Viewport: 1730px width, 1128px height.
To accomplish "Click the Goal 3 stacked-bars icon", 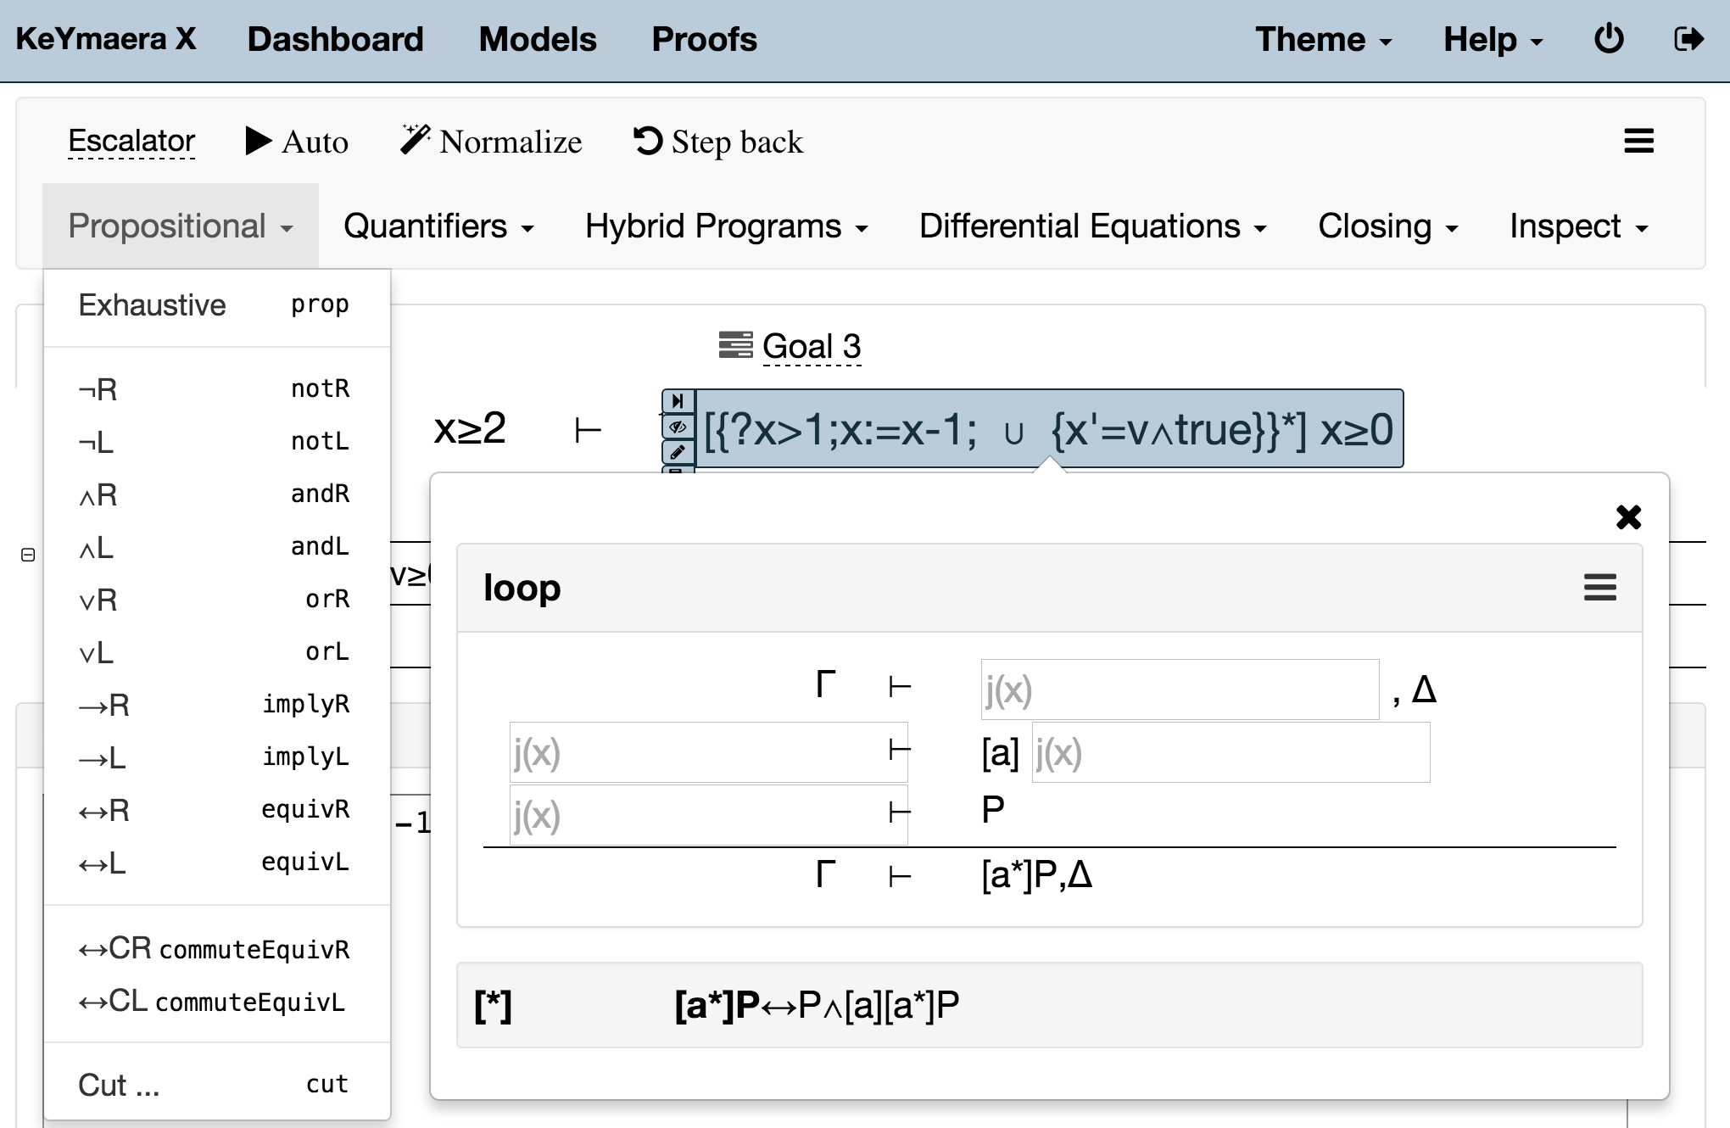I will point(735,345).
